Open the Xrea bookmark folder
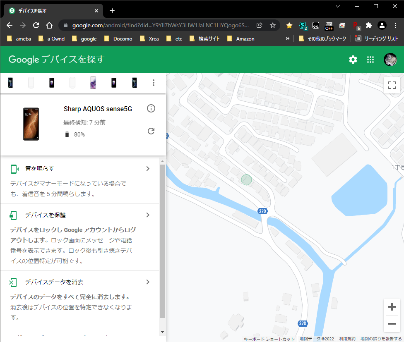 149,38
